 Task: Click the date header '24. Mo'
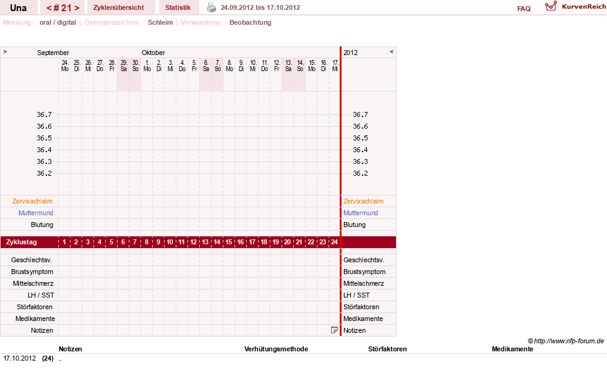[x=64, y=66]
